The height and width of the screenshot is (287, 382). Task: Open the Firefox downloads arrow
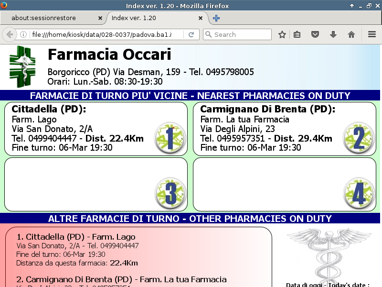333,34
